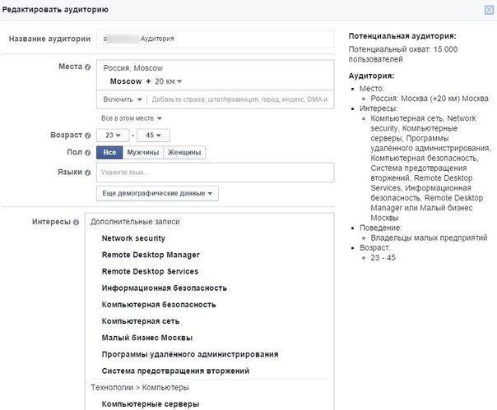Select Все gender option
The image size is (497, 410).
click(x=109, y=152)
